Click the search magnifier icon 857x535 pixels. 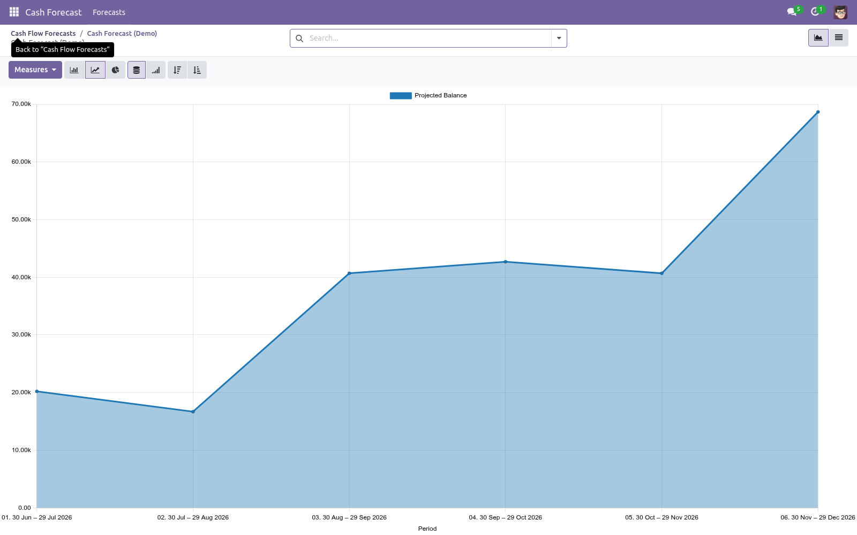pos(299,39)
